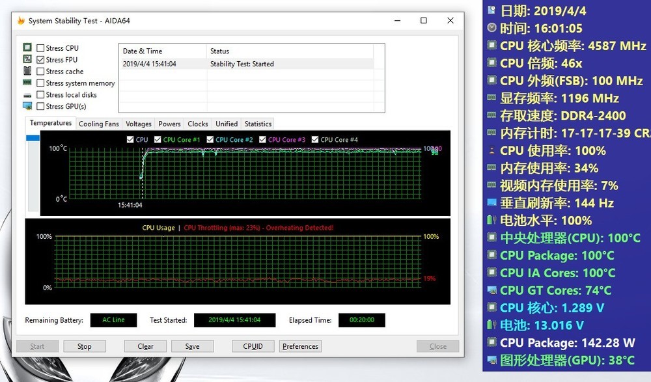Click the battery icon beside 电池 13.016 V

(x=492, y=324)
